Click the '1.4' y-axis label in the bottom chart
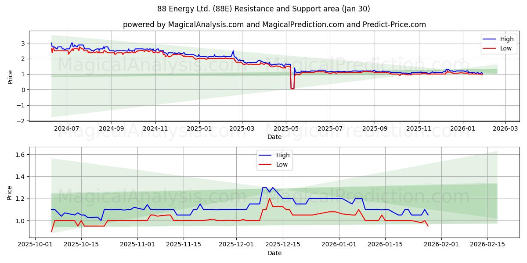Image resolution: width=527 pixels, height=263 pixels. (21, 177)
